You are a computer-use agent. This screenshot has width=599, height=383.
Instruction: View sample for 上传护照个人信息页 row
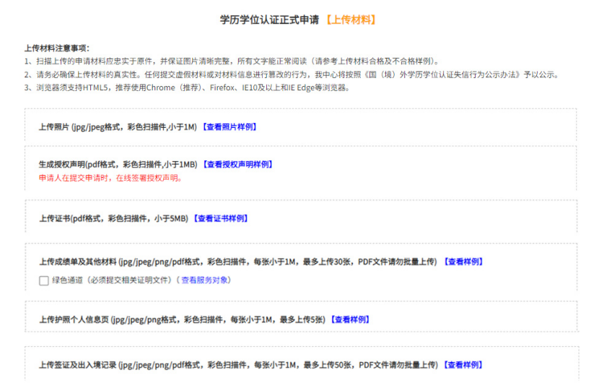click(350, 319)
